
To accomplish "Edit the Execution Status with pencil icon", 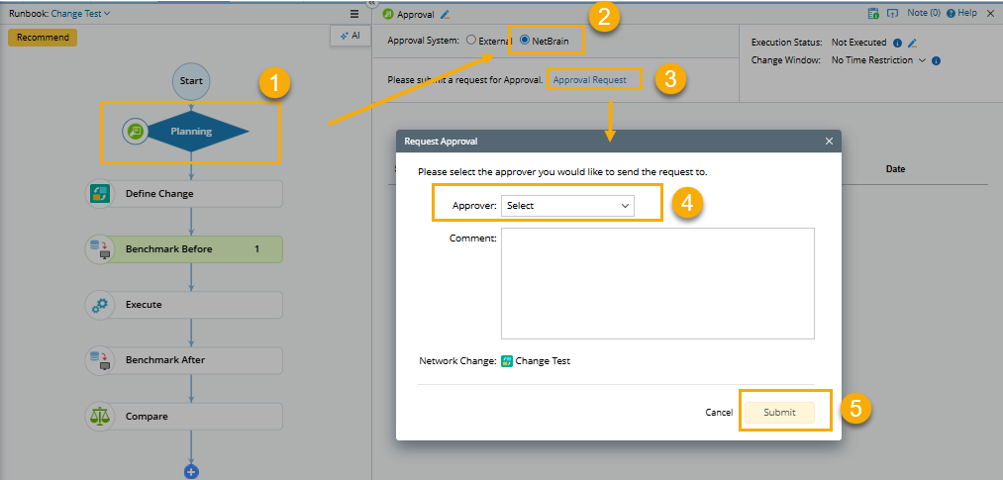I will pos(912,44).
